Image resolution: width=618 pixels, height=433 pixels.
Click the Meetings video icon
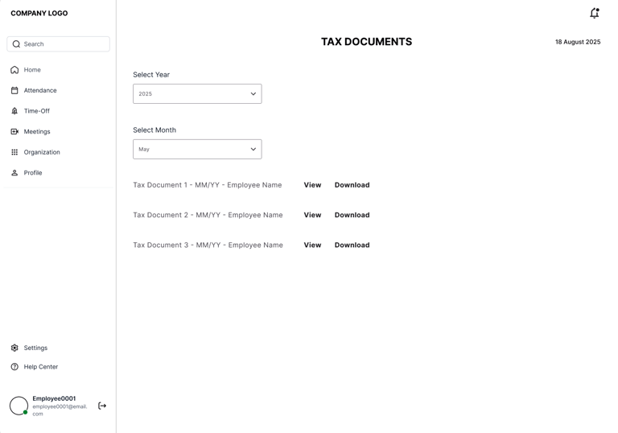point(14,131)
